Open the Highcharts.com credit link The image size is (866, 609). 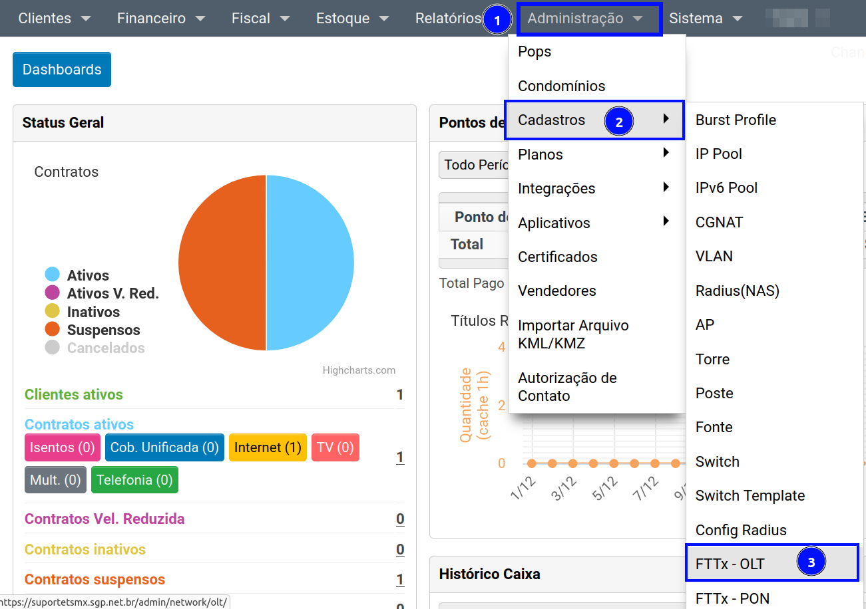[x=359, y=370]
